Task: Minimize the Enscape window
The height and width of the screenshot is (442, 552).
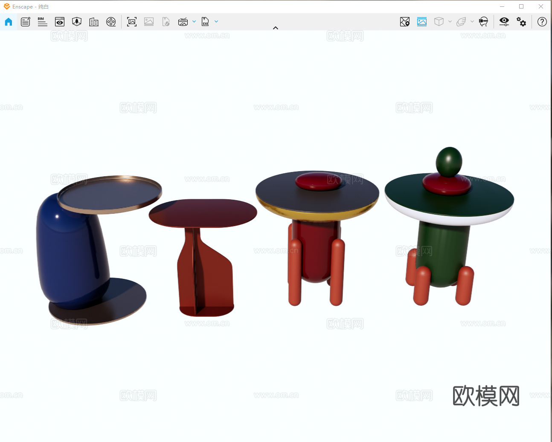Action: pos(502,6)
